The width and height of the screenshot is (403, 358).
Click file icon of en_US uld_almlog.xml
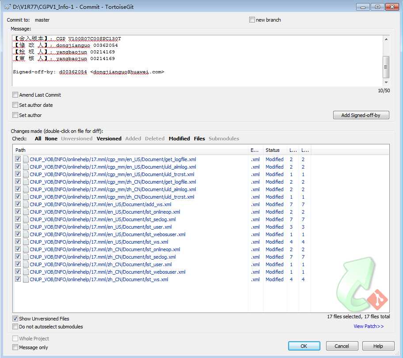26,167
